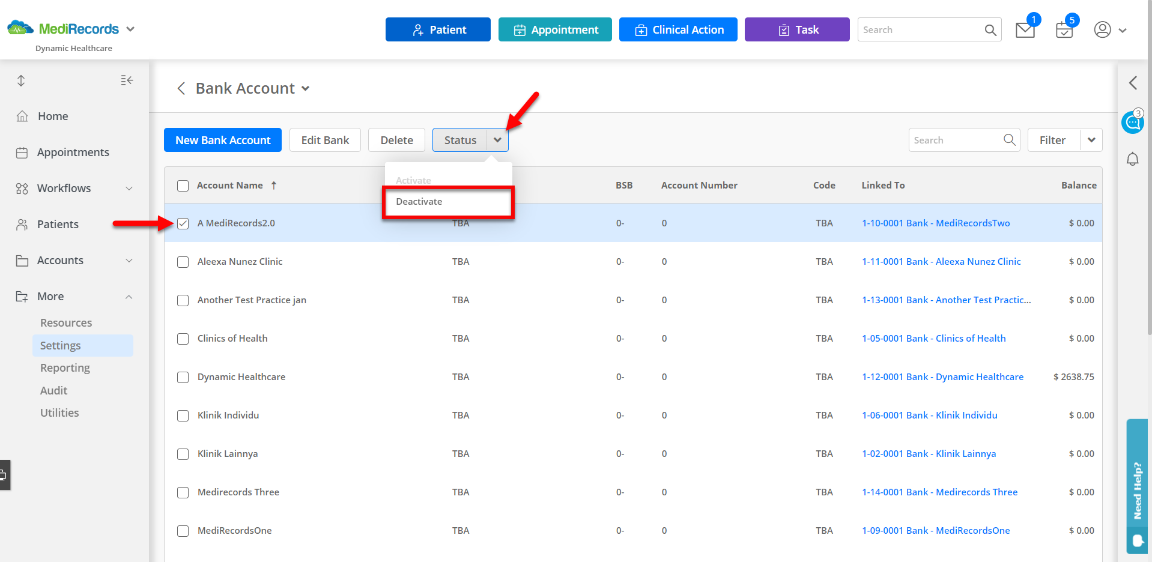The image size is (1152, 562).
Task: Check the Aleexa Nunez Clinic checkbox
Action: pos(183,262)
